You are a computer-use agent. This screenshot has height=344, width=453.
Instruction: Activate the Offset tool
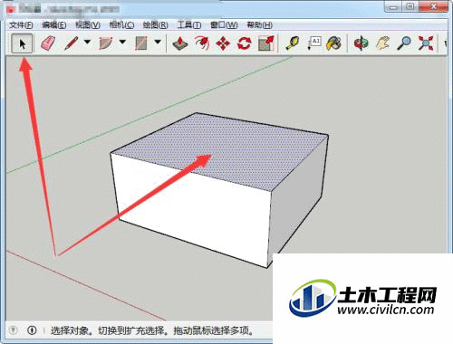pyautogui.click(x=202, y=43)
